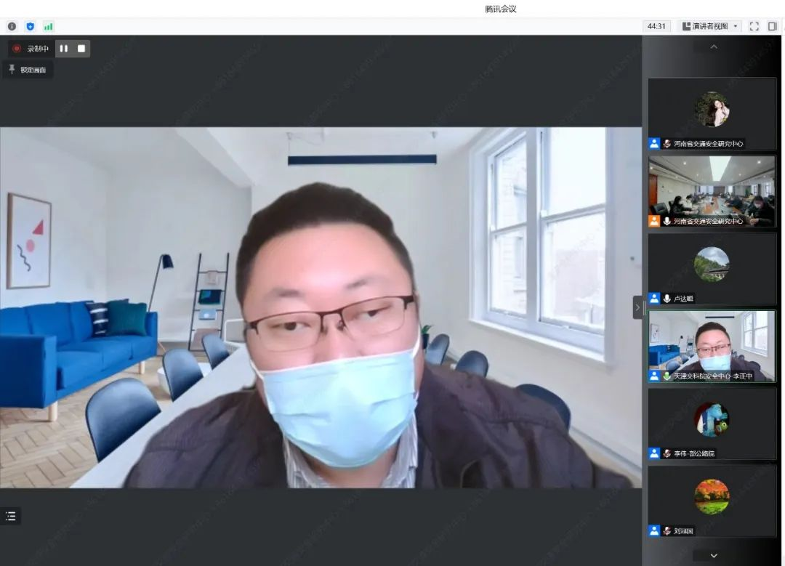785x566 pixels.
Task: Toggle 锁定画面 pin to lock view
Action: click(x=28, y=70)
